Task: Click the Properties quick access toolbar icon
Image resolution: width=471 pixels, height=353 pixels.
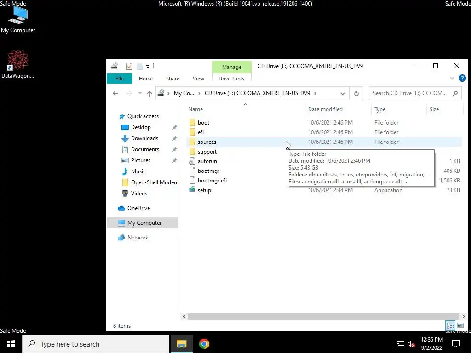Action: point(129,66)
